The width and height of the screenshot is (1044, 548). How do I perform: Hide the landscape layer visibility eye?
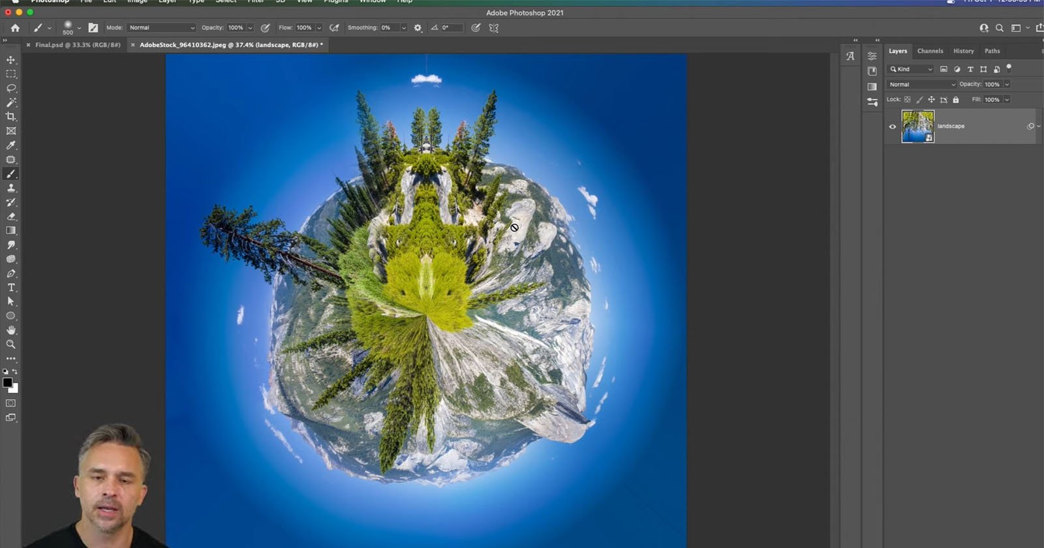[x=893, y=127]
